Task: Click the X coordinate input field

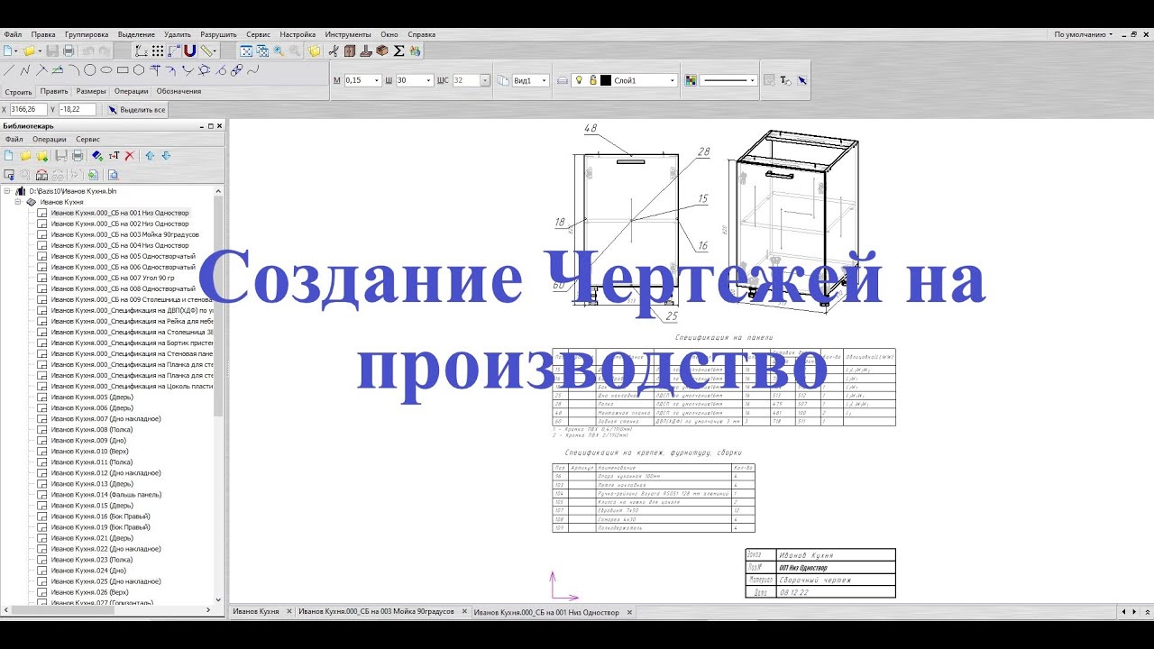Action: point(28,109)
